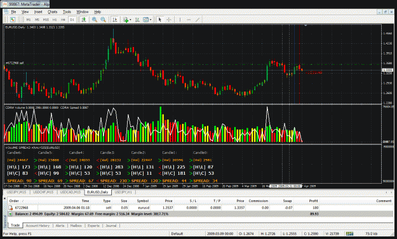Click the add indicators icon

(126, 20)
